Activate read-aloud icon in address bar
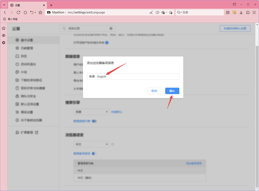The height and width of the screenshot is (191, 259). [151, 12]
